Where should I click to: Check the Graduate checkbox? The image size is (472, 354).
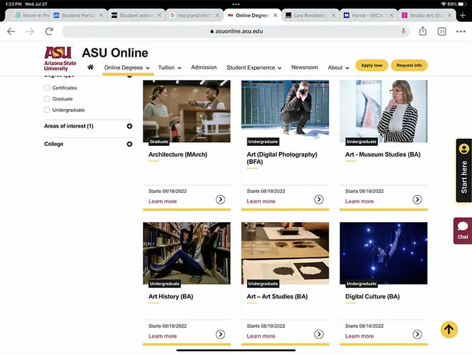(47, 99)
